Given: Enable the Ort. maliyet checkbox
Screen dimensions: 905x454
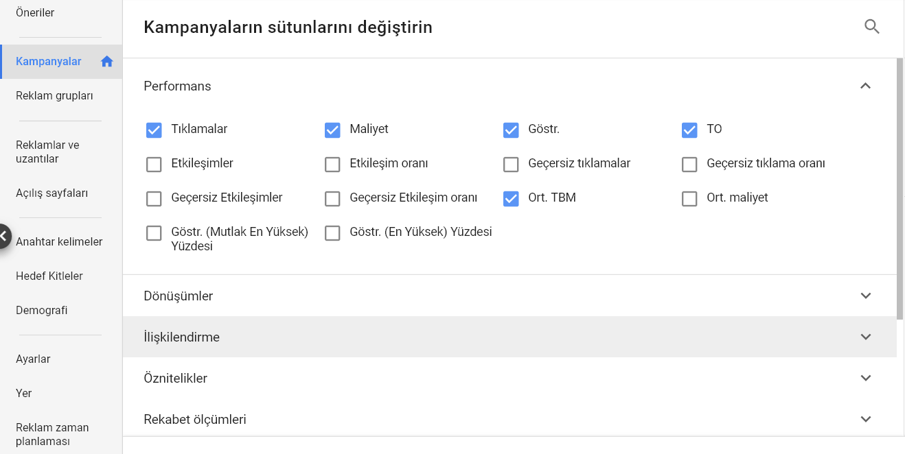Looking at the screenshot, I should click(x=689, y=198).
